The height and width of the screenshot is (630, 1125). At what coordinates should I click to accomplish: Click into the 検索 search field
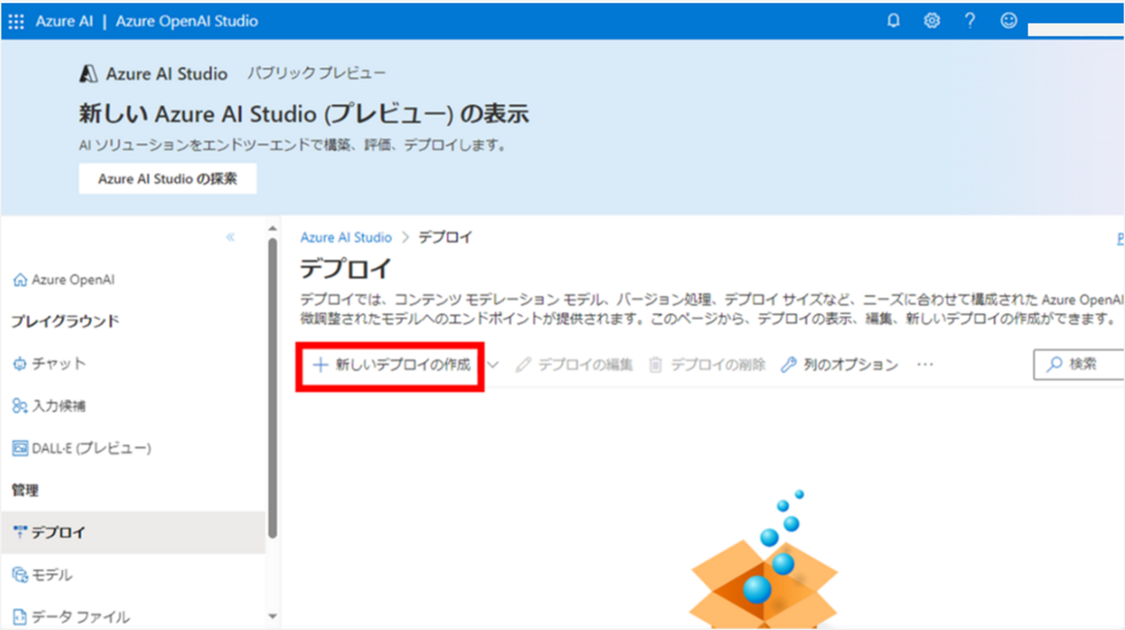pyautogui.click(x=1080, y=365)
